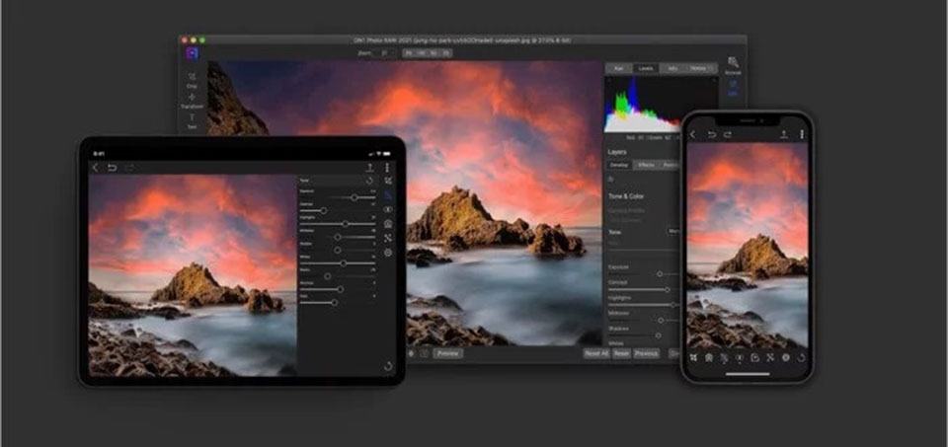Tap the back arrow on the tablet

click(95, 168)
